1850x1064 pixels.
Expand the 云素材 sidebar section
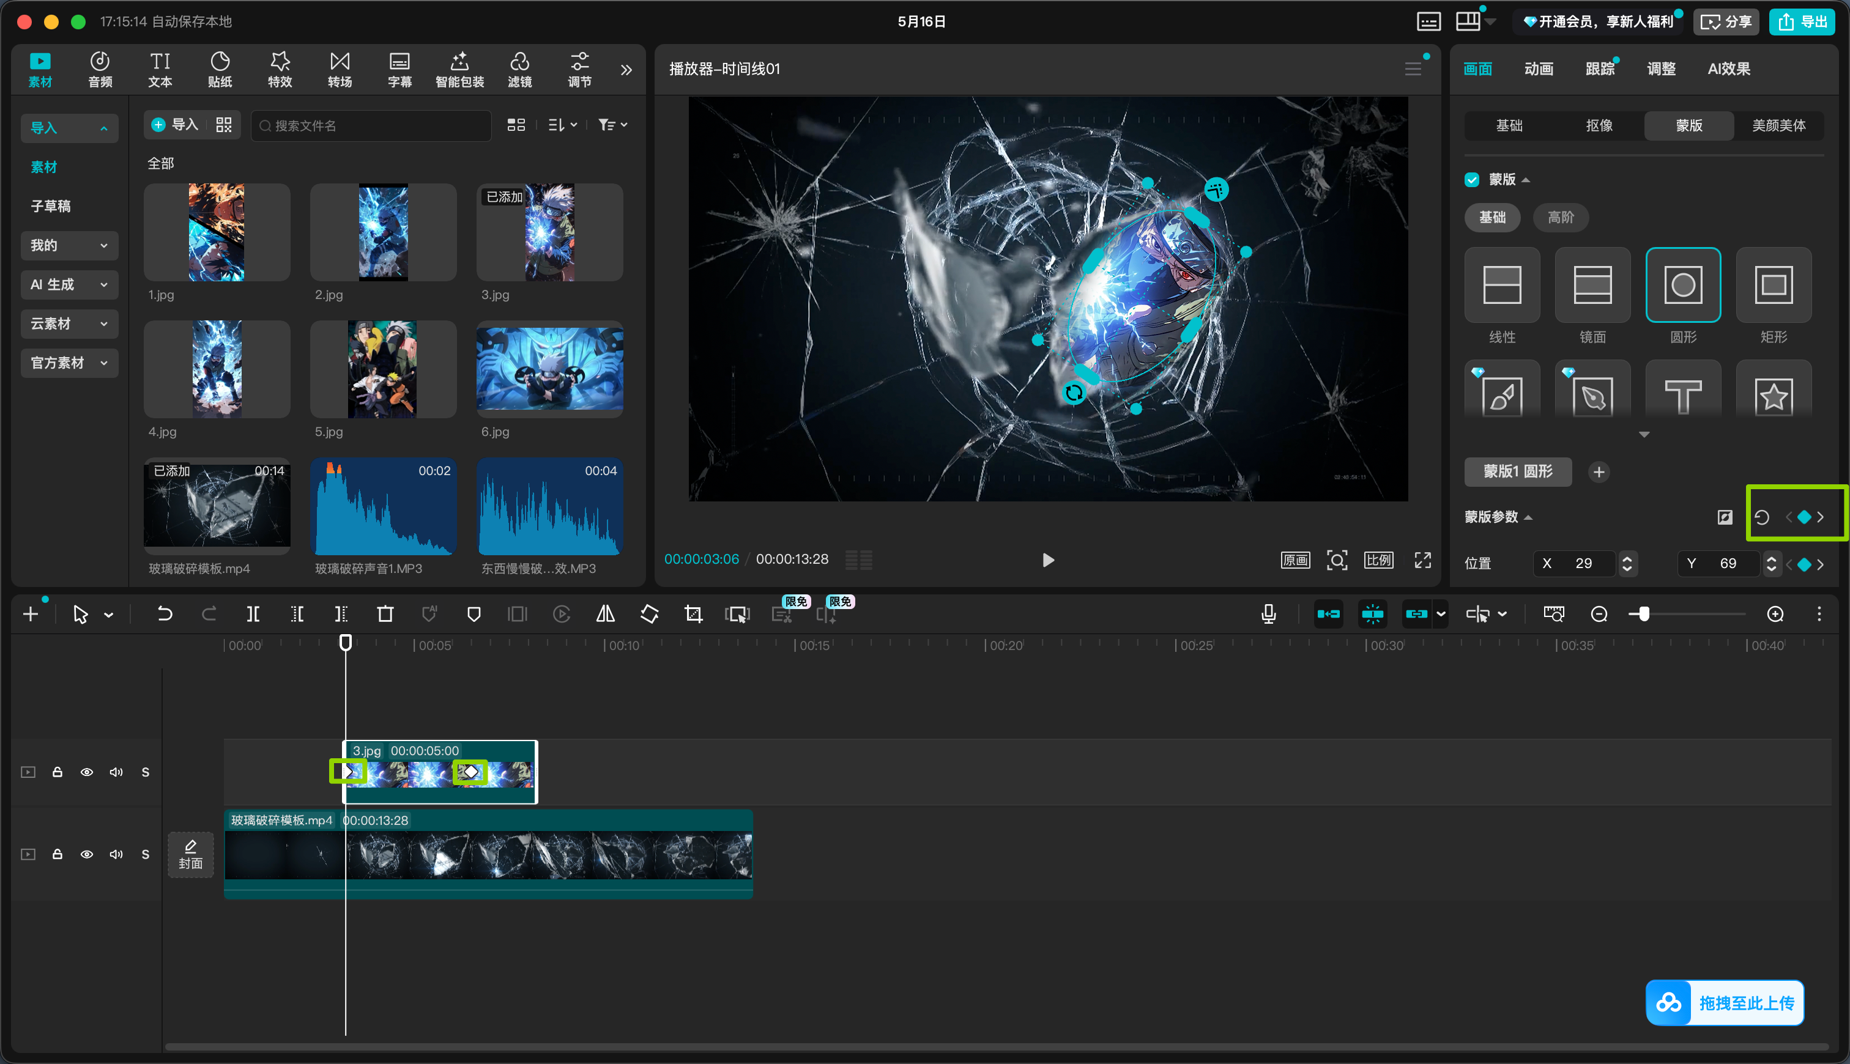coord(70,323)
